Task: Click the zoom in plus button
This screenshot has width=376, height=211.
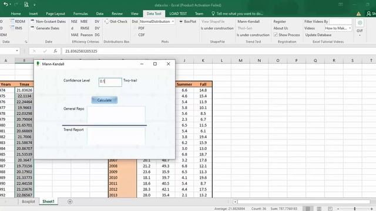Action: pyautogui.click(x=371, y=209)
